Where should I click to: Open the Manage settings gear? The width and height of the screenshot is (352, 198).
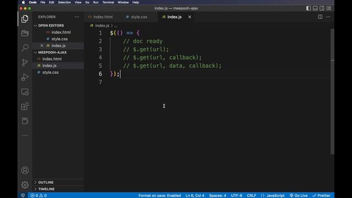pyautogui.click(x=25, y=185)
